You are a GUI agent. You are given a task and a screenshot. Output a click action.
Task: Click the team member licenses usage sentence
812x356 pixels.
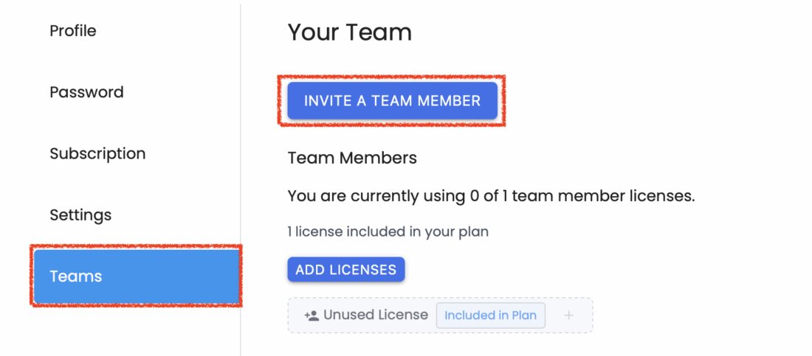[491, 197]
